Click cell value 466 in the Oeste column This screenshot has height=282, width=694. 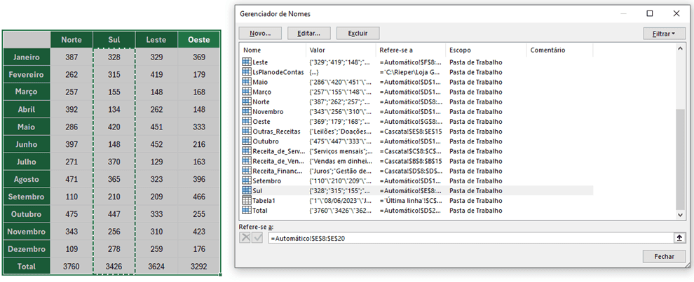(x=198, y=197)
